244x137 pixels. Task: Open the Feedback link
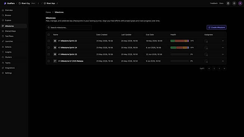click(214, 3)
